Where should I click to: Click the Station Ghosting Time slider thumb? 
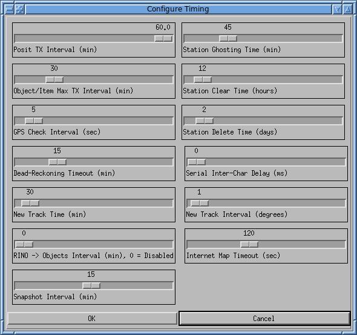pos(228,38)
